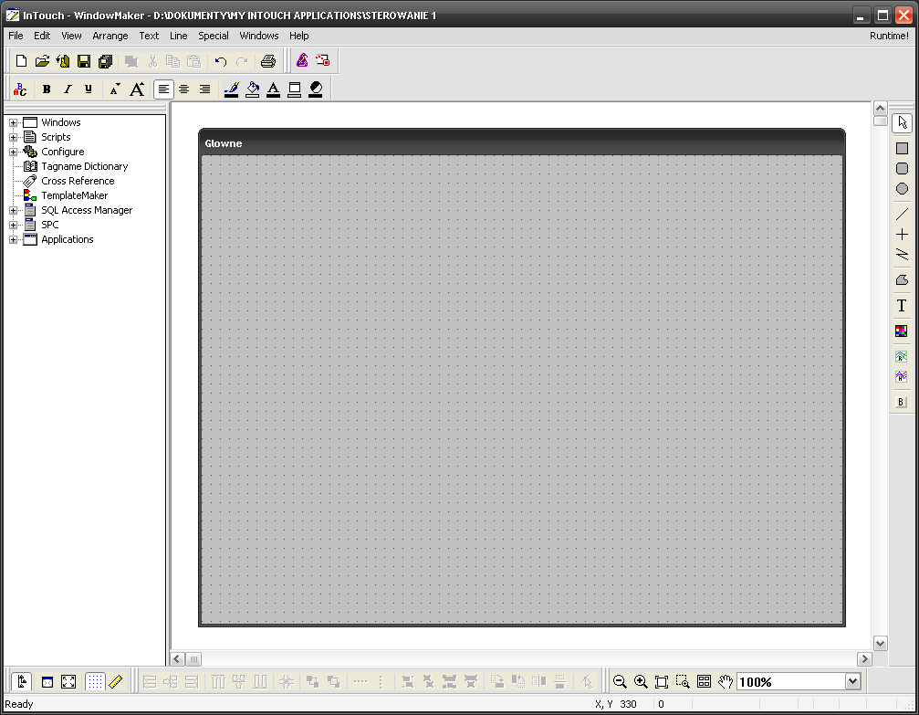Open the Fill Color picker
919x715 pixels.
(x=253, y=89)
